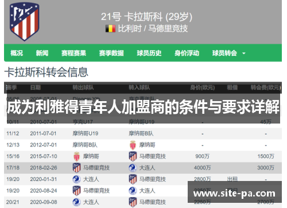Screen dimensions: 287x208
Task: Click the 转出球队 column header
Action: [83, 87]
